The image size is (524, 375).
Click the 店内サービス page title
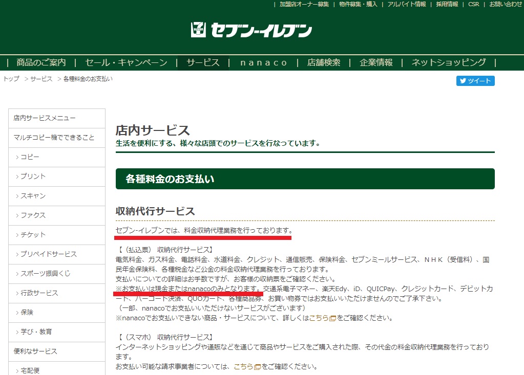coord(153,130)
